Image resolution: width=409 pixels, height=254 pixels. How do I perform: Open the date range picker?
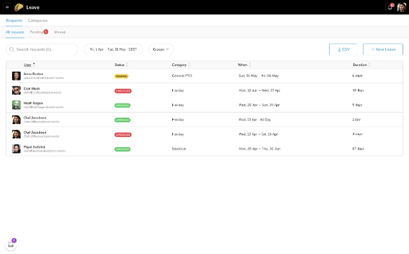pos(113,49)
